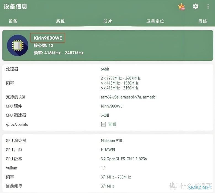Click the document icon beside 查看

click(103, 124)
